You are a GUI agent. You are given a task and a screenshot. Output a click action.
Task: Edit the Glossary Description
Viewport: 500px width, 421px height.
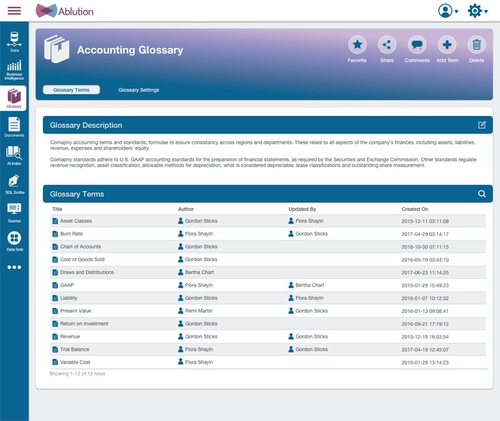[482, 125]
